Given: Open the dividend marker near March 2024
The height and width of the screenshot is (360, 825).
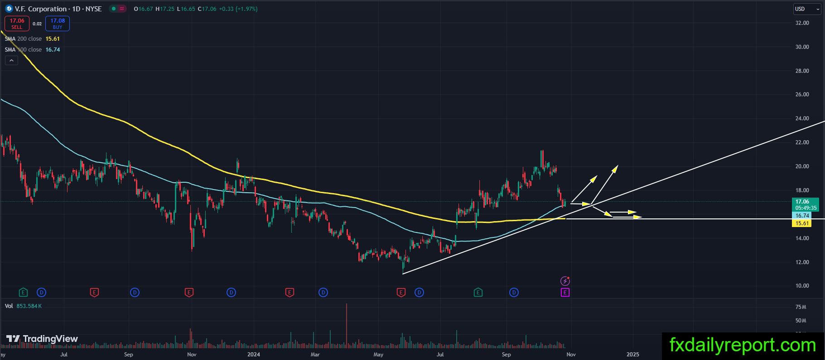Looking at the screenshot, I should (323, 293).
